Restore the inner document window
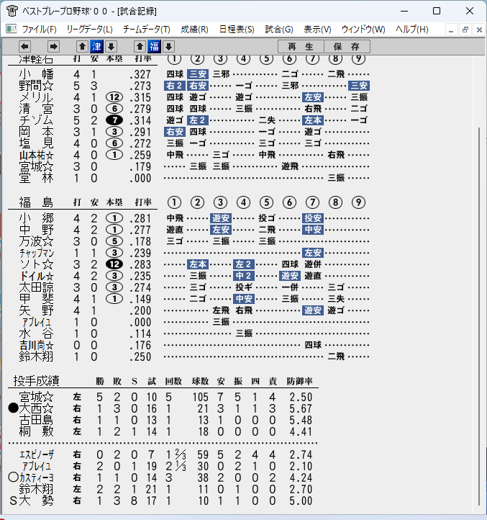 tap(465, 30)
